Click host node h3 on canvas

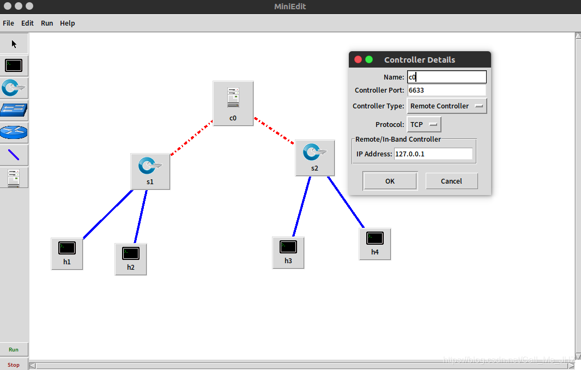[x=288, y=253]
